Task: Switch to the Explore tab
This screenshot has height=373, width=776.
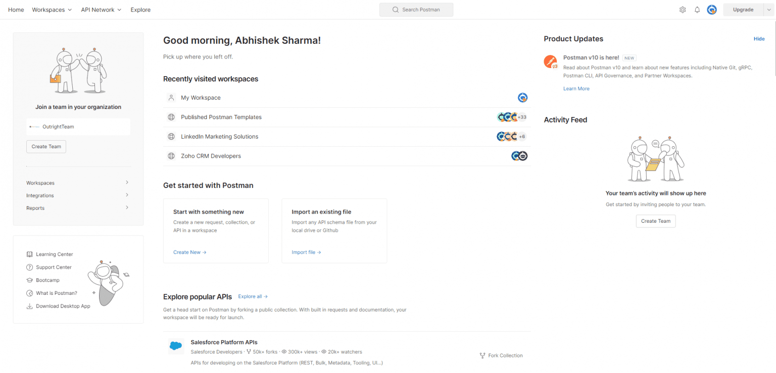Action: 140,10
